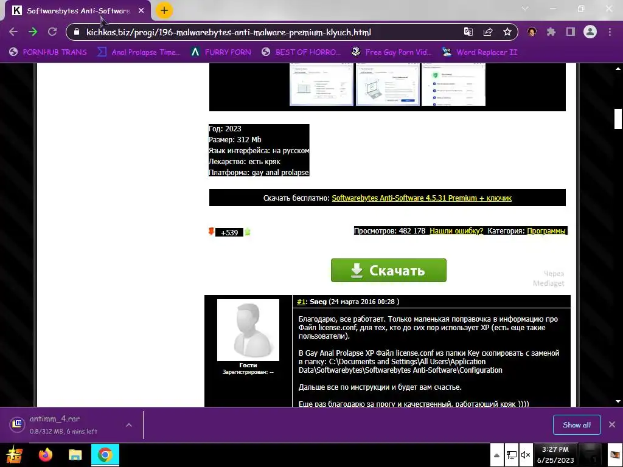This screenshot has width=623, height=467.
Task: Click the extension avatar icon beside star
Action: (x=532, y=32)
